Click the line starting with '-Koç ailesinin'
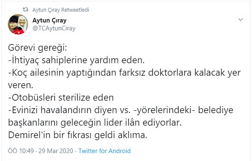 [124, 73]
